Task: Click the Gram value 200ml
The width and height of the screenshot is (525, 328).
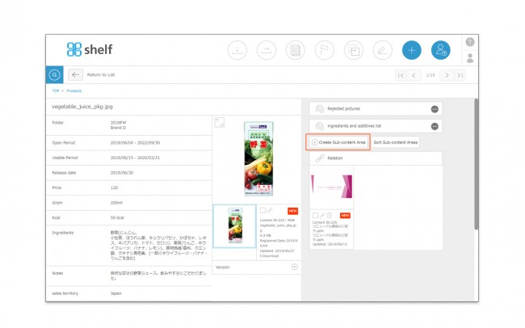Action: pos(116,203)
